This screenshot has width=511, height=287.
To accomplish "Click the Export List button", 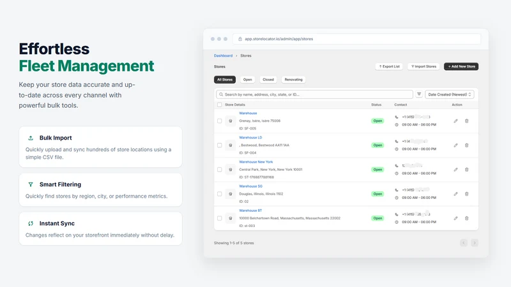I will [389, 66].
